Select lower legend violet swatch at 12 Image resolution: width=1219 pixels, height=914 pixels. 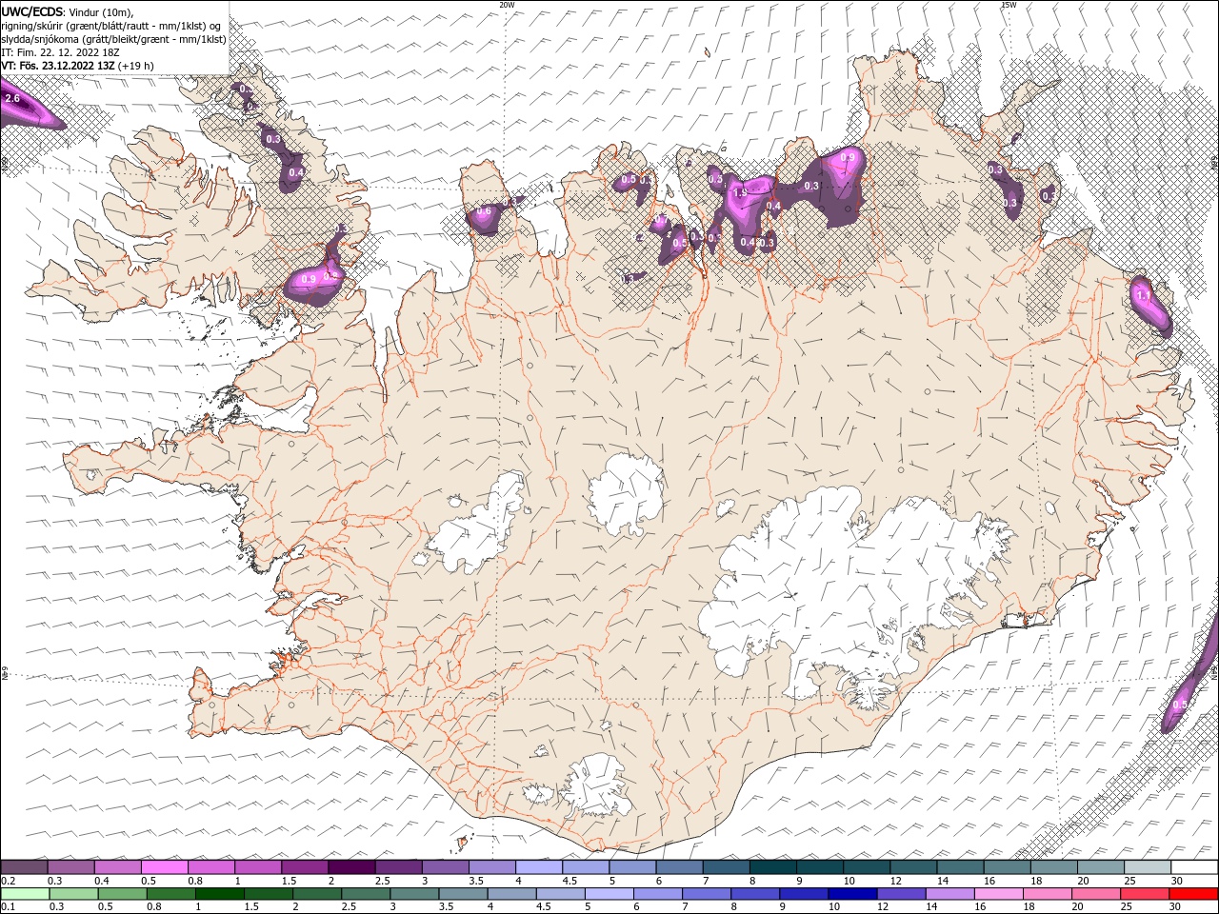pos(900,894)
